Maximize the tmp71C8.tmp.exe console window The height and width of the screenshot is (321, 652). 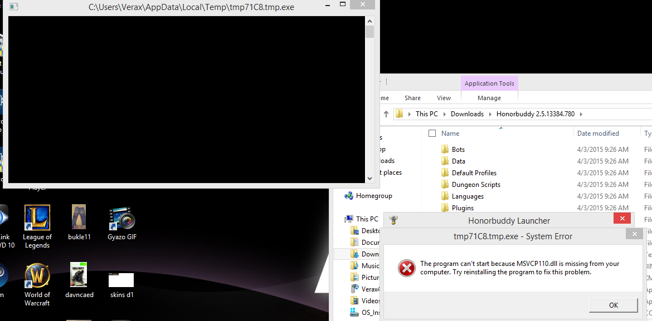343,4
